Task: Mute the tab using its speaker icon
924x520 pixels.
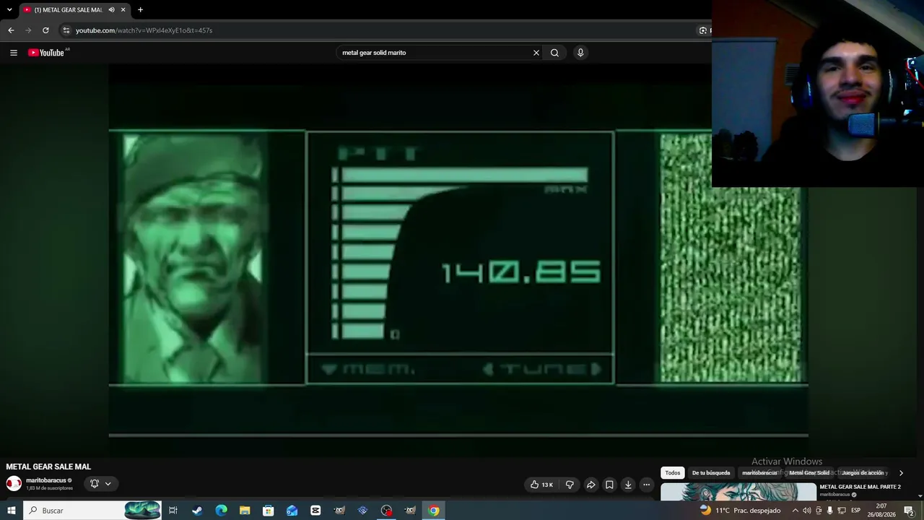Action: point(111,10)
